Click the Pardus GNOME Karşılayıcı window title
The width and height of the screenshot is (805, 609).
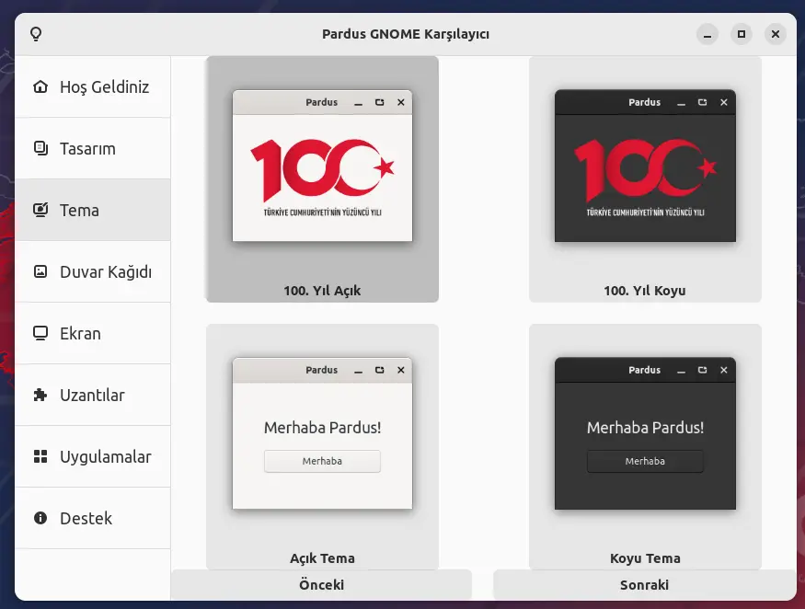pyautogui.click(x=406, y=34)
